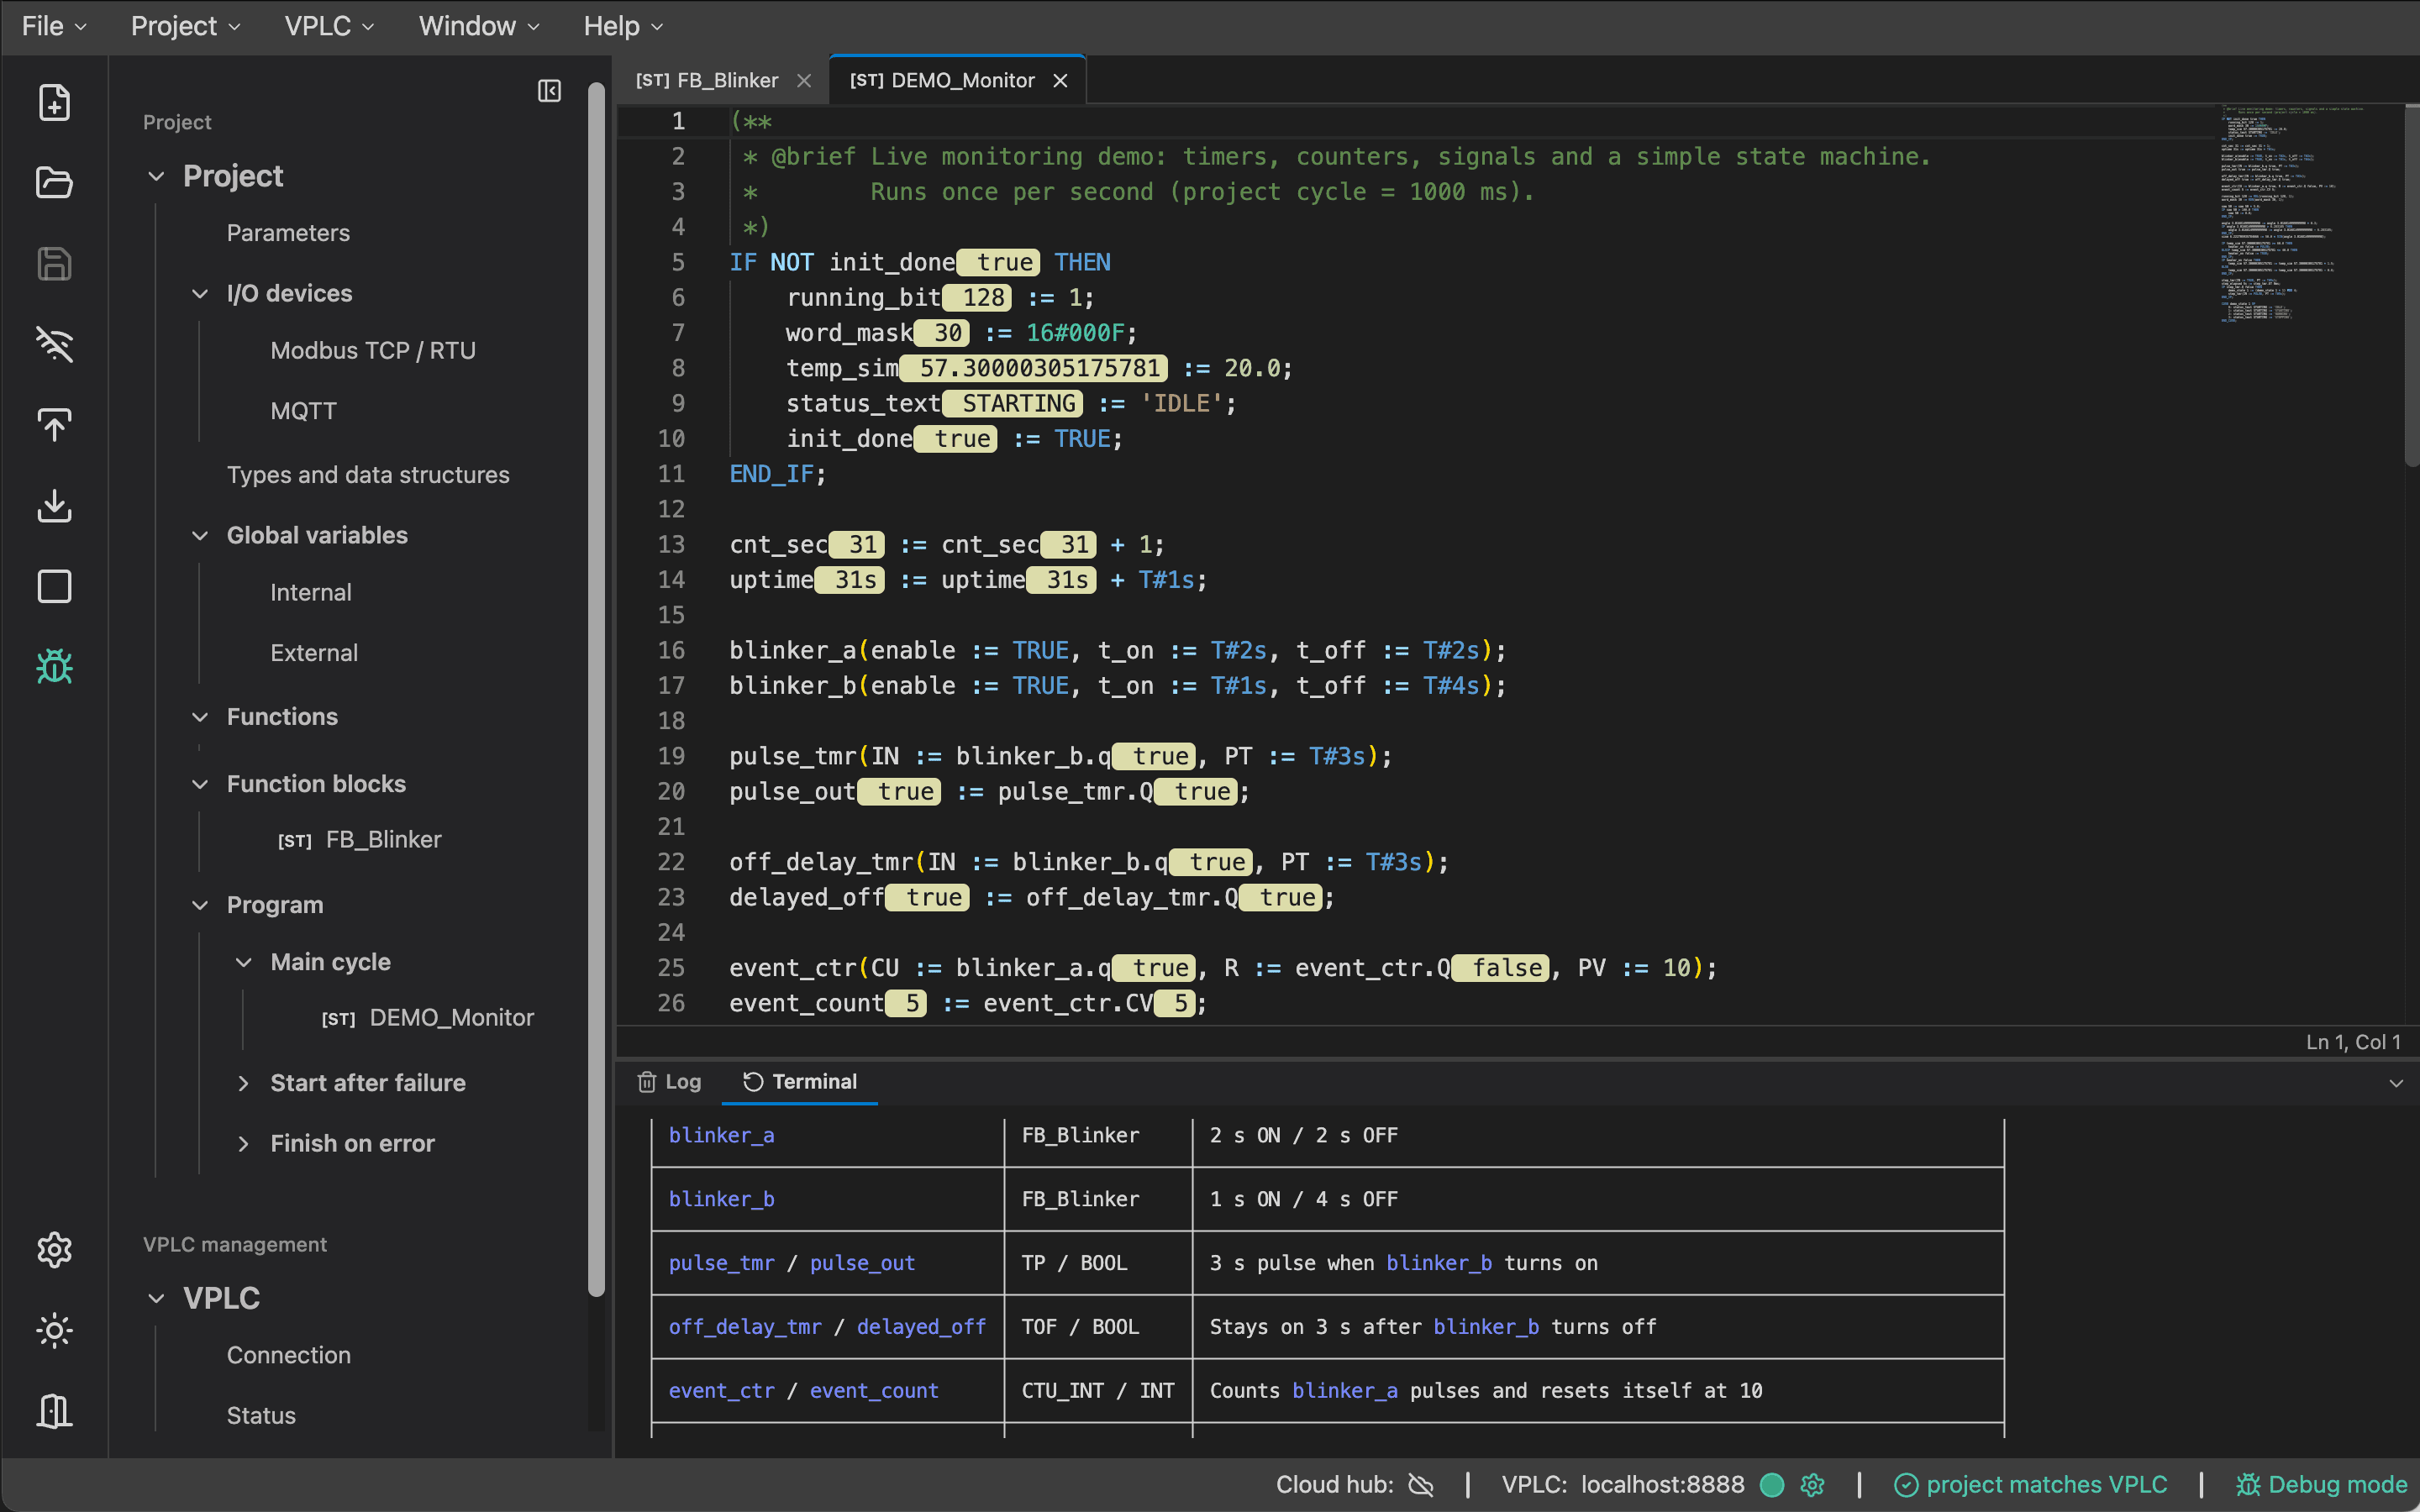Select Modbus TCP / RTU item

(x=373, y=351)
